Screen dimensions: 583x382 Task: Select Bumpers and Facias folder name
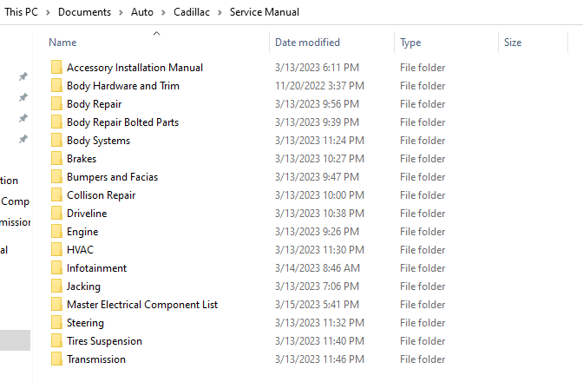(x=112, y=177)
